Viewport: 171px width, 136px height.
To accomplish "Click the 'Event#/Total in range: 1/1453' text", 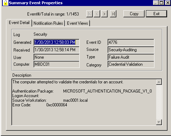I will coord(53,14).
